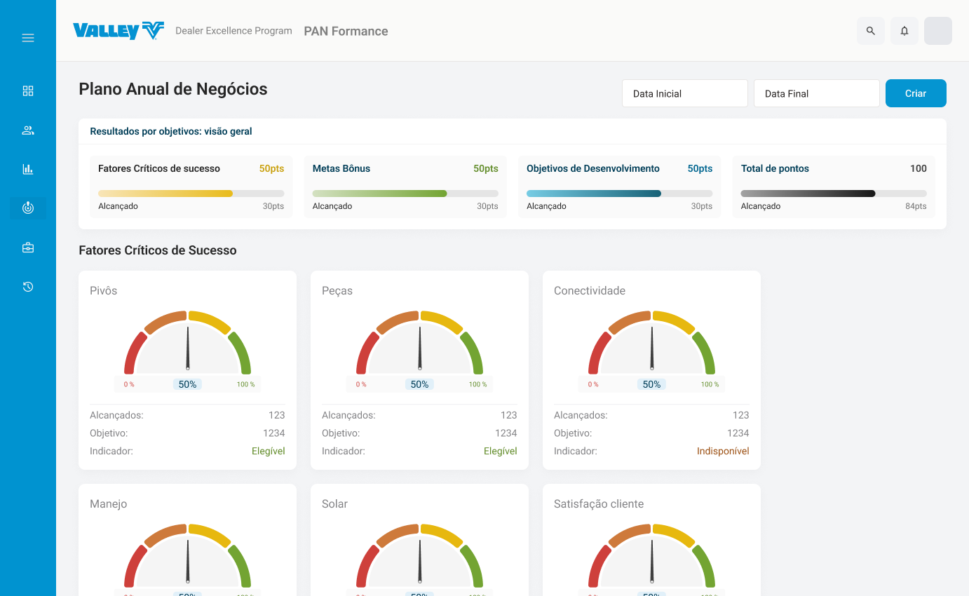969x596 pixels.
Task: Open notifications bell in header
Action: [x=904, y=31]
